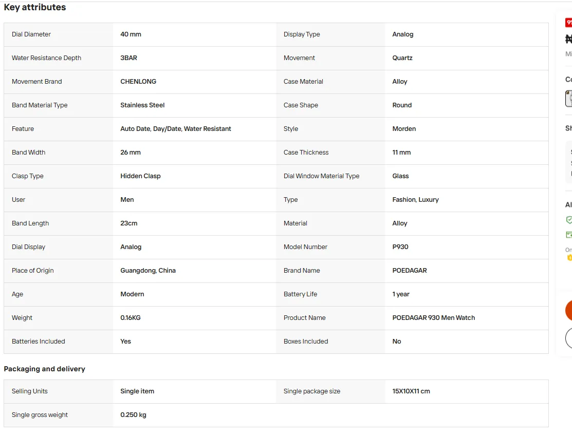The image size is (572, 436).
Task: Click the green shield protection icon
Action: [x=569, y=220]
